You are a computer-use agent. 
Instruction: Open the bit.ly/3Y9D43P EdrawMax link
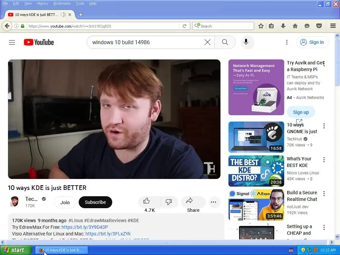85,227
